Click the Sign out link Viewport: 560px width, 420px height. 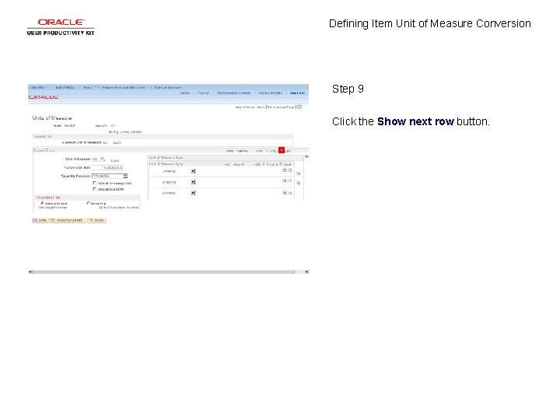pyautogui.click(x=297, y=93)
